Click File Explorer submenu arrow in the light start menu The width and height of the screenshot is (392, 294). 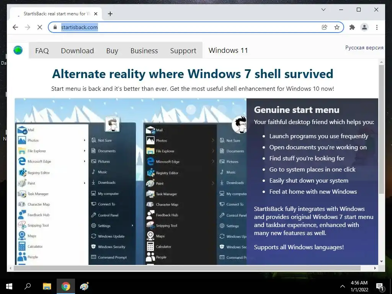[x=85, y=151]
